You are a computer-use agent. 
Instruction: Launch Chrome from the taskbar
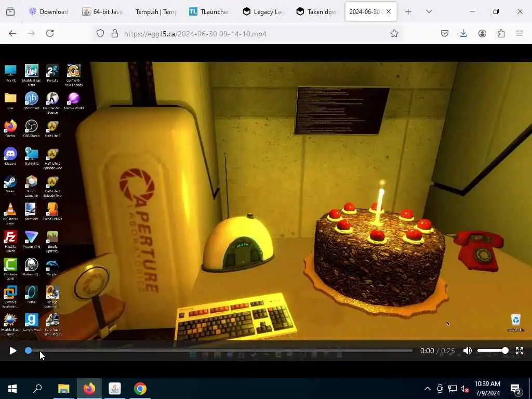[140, 389]
